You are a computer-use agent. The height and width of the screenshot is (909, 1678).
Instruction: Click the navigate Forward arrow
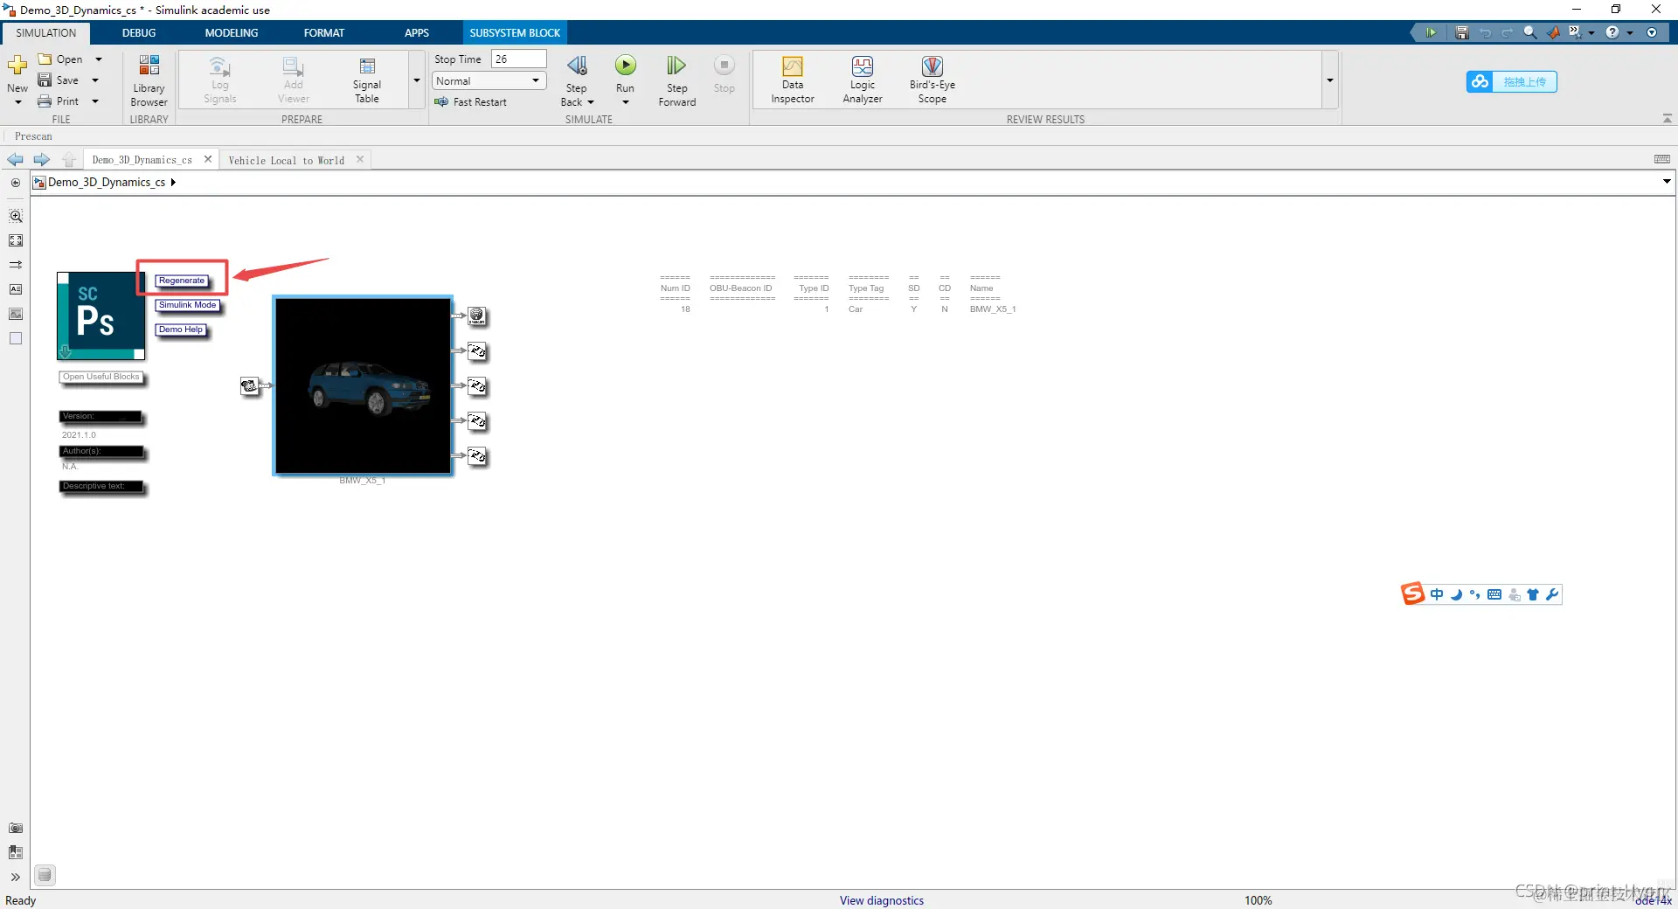(x=41, y=160)
